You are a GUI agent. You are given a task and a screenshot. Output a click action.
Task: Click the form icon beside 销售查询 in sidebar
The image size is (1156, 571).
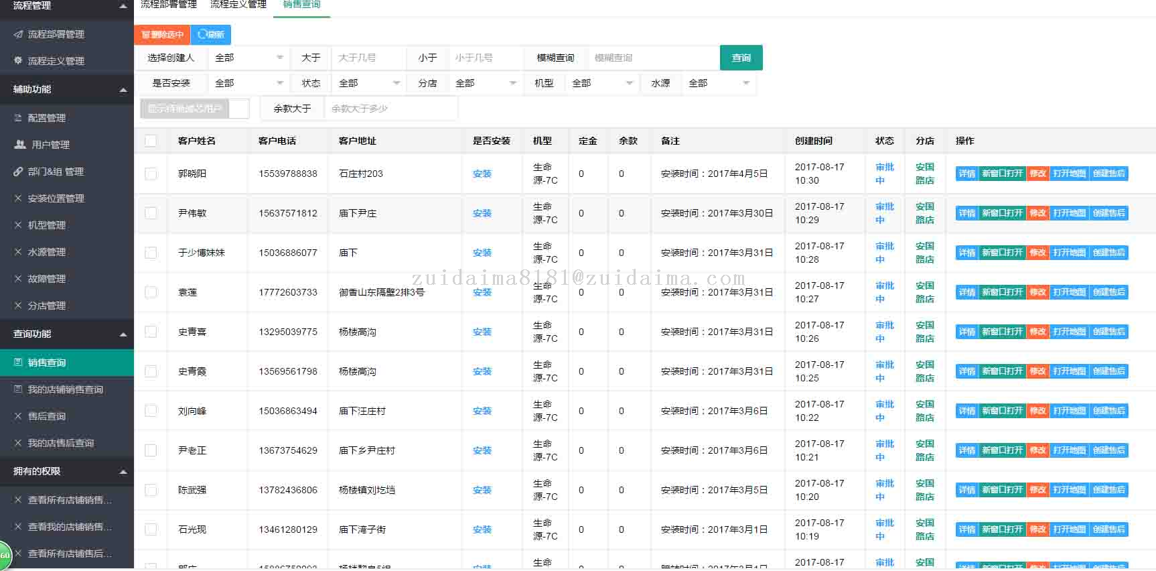pos(18,363)
